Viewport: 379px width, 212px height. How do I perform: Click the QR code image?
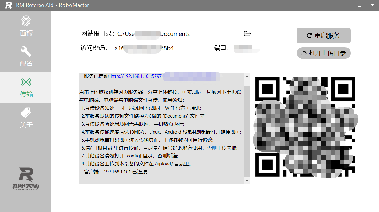tap(305, 127)
